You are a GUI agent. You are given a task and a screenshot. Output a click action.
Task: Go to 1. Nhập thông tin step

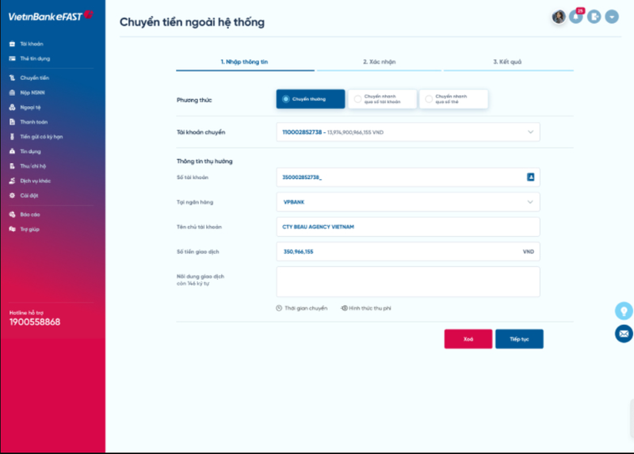[245, 62]
